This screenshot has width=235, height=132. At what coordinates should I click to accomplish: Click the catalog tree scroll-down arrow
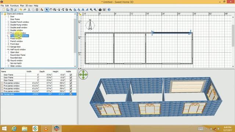75,66
